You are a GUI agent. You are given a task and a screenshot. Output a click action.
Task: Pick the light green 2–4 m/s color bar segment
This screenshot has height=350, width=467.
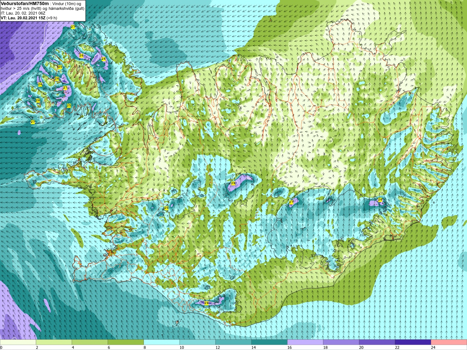click(54, 342)
